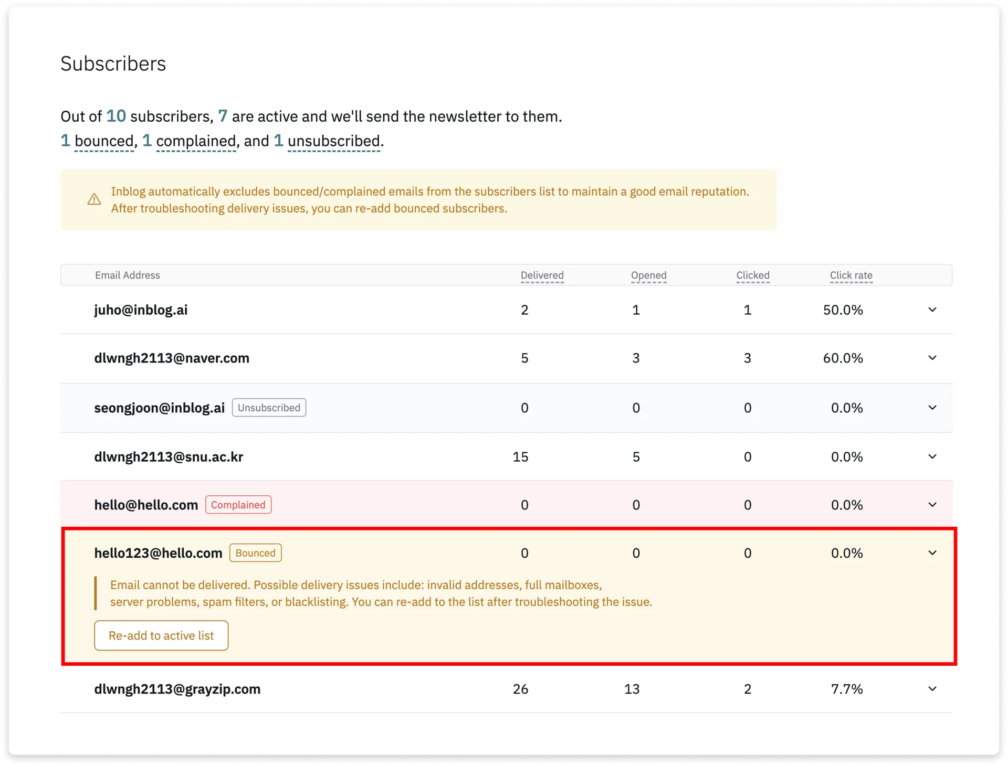The height and width of the screenshot is (766, 1008).
Task: Collapse the hello123@hello.com bounced row
Action: (x=933, y=552)
